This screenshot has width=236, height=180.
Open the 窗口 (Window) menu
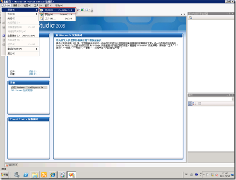click(48, 5)
